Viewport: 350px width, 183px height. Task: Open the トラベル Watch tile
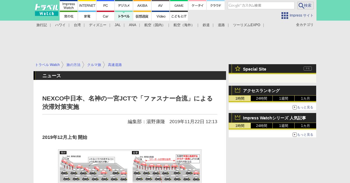pyautogui.click(x=124, y=16)
